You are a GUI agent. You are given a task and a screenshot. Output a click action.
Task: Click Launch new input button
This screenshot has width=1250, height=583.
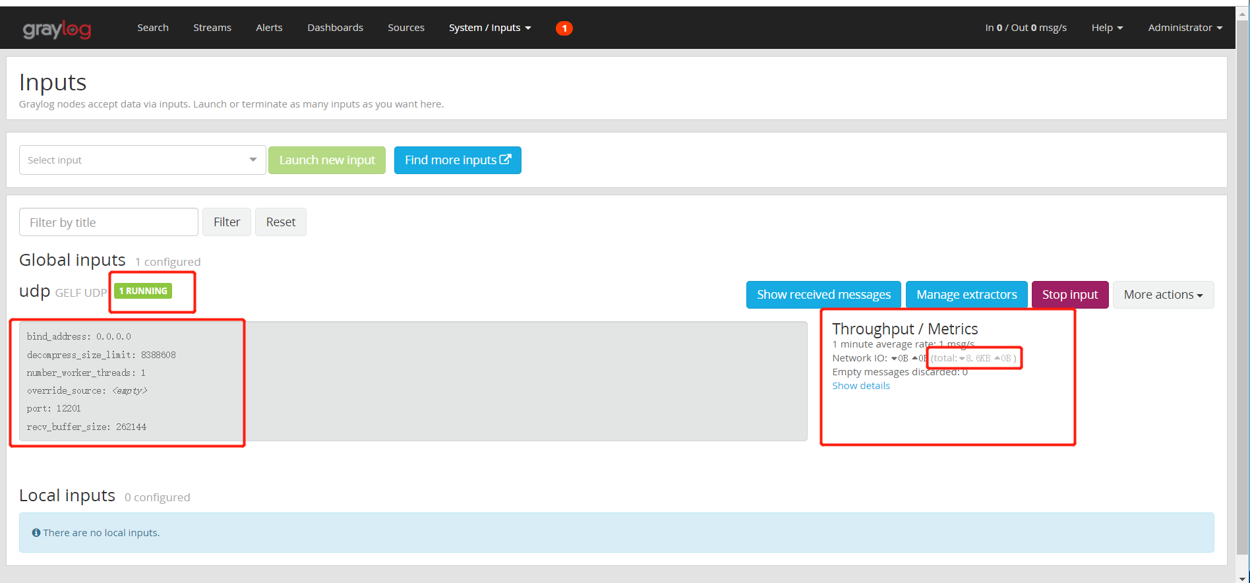click(x=327, y=160)
